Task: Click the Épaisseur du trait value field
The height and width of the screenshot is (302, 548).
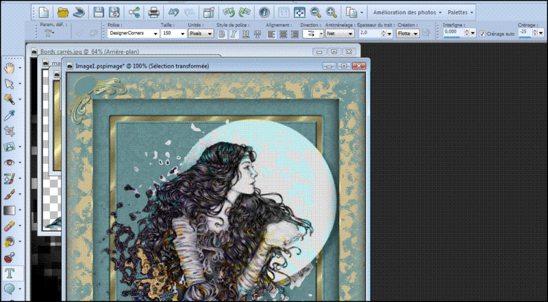Action: [x=369, y=34]
